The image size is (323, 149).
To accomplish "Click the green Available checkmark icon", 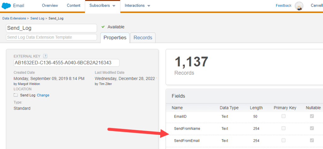I will click(103, 27).
